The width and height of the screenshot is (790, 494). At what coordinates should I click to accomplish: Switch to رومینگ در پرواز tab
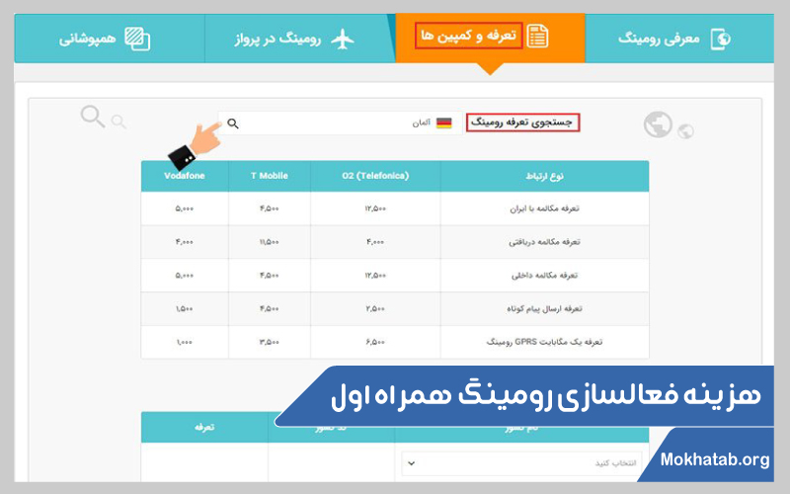pyautogui.click(x=299, y=39)
